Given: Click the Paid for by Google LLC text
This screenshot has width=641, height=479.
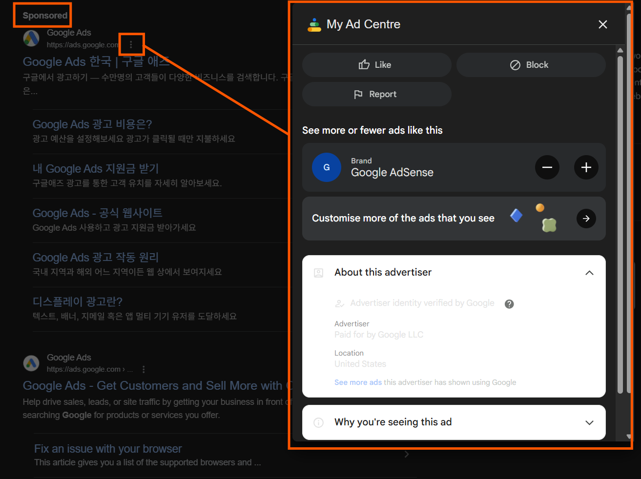Looking at the screenshot, I should [x=379, y=335].
